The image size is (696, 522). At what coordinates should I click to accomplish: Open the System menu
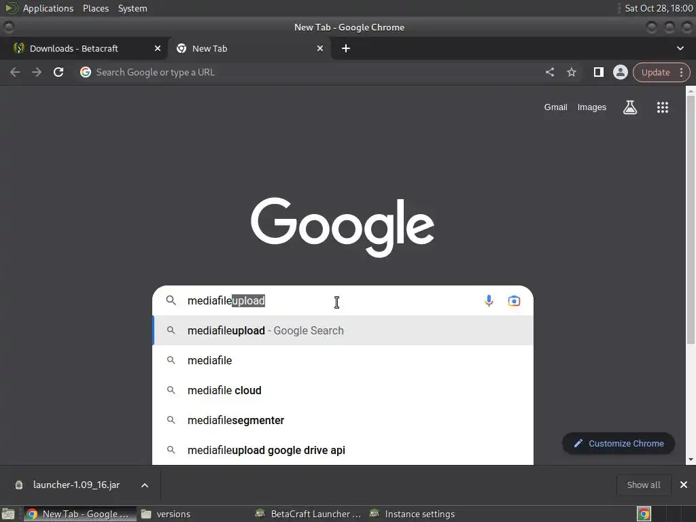pyautogui.click(x=133, y=8)
